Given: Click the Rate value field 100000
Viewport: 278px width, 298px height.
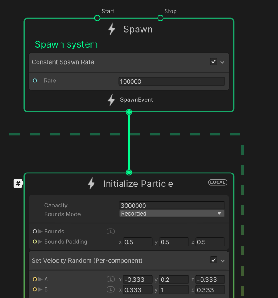Looking at the screenshot, I should (x=171, y=82).
